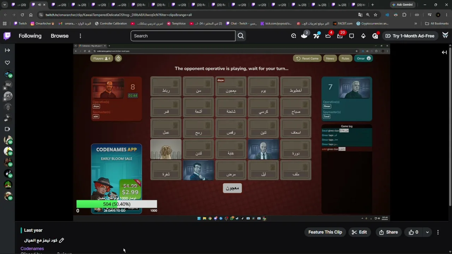The height and width of the screenshot is (254, 452).
Task: Click the Translate page icon
Action: [360, 15]
